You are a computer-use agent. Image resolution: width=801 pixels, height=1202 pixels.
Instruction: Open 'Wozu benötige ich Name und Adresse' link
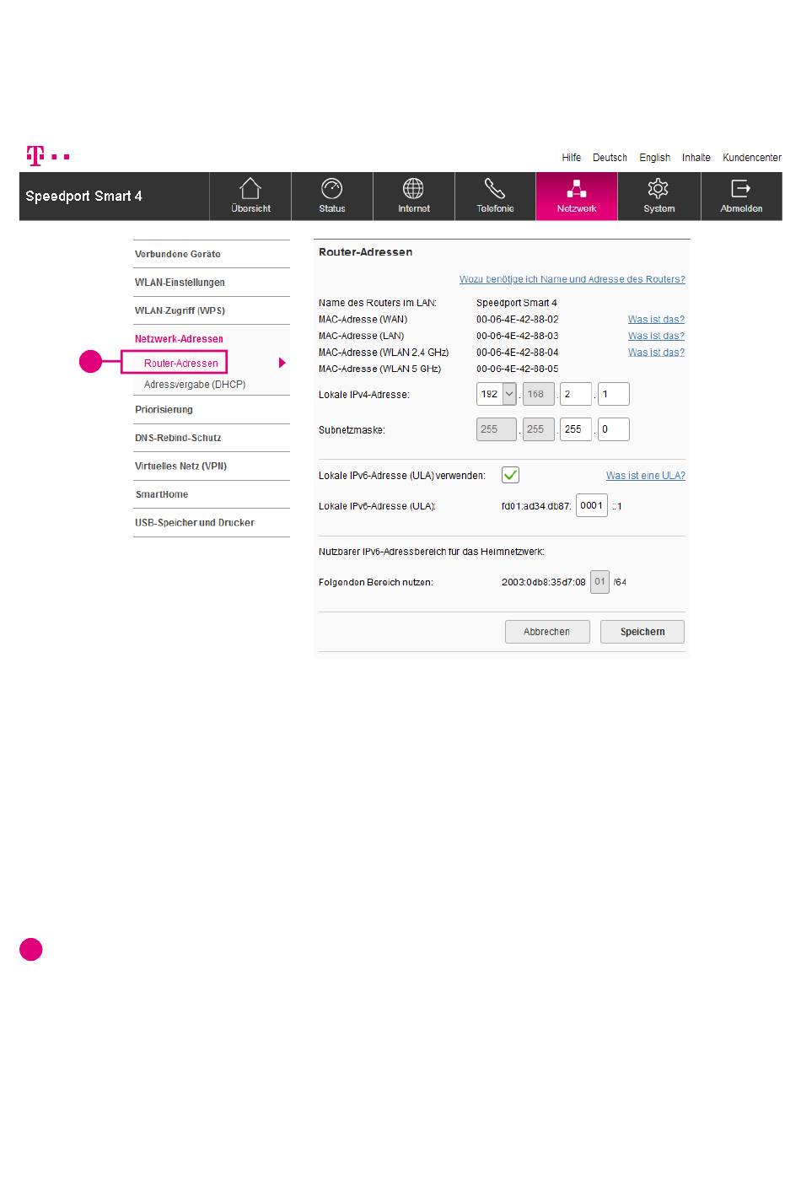coord(573,279)
